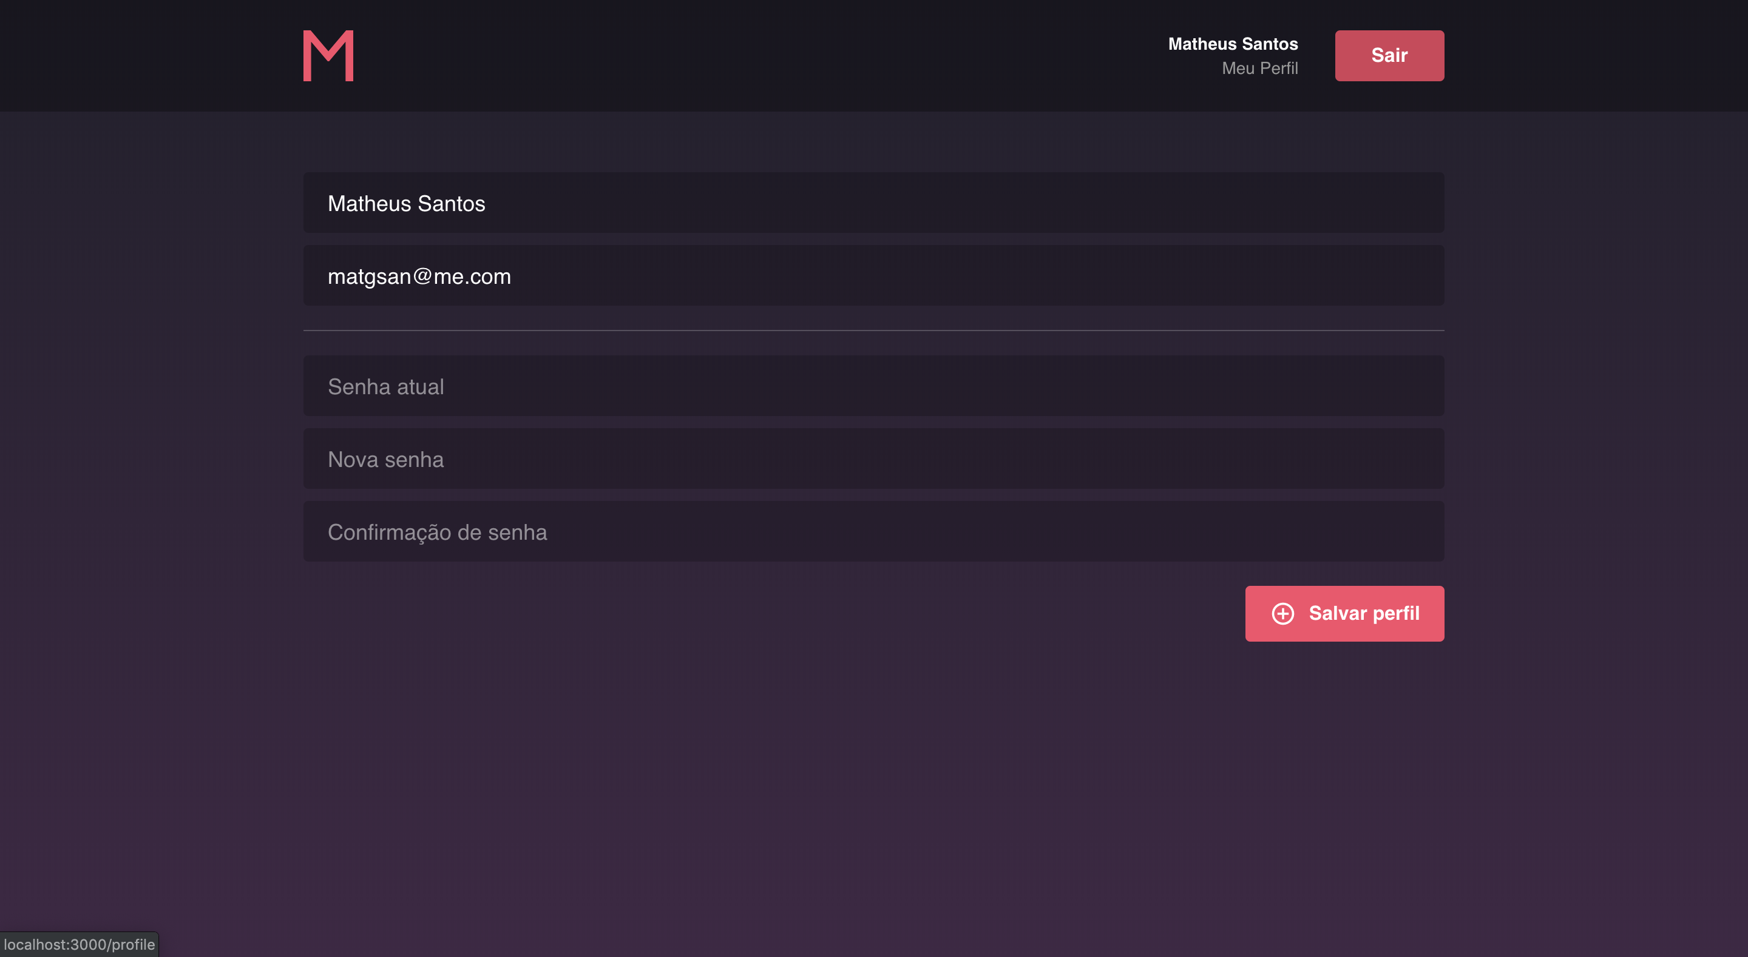Click the pink M logo
The height and width of the screenshot is (957, 1748).
(x=328, y=56)
